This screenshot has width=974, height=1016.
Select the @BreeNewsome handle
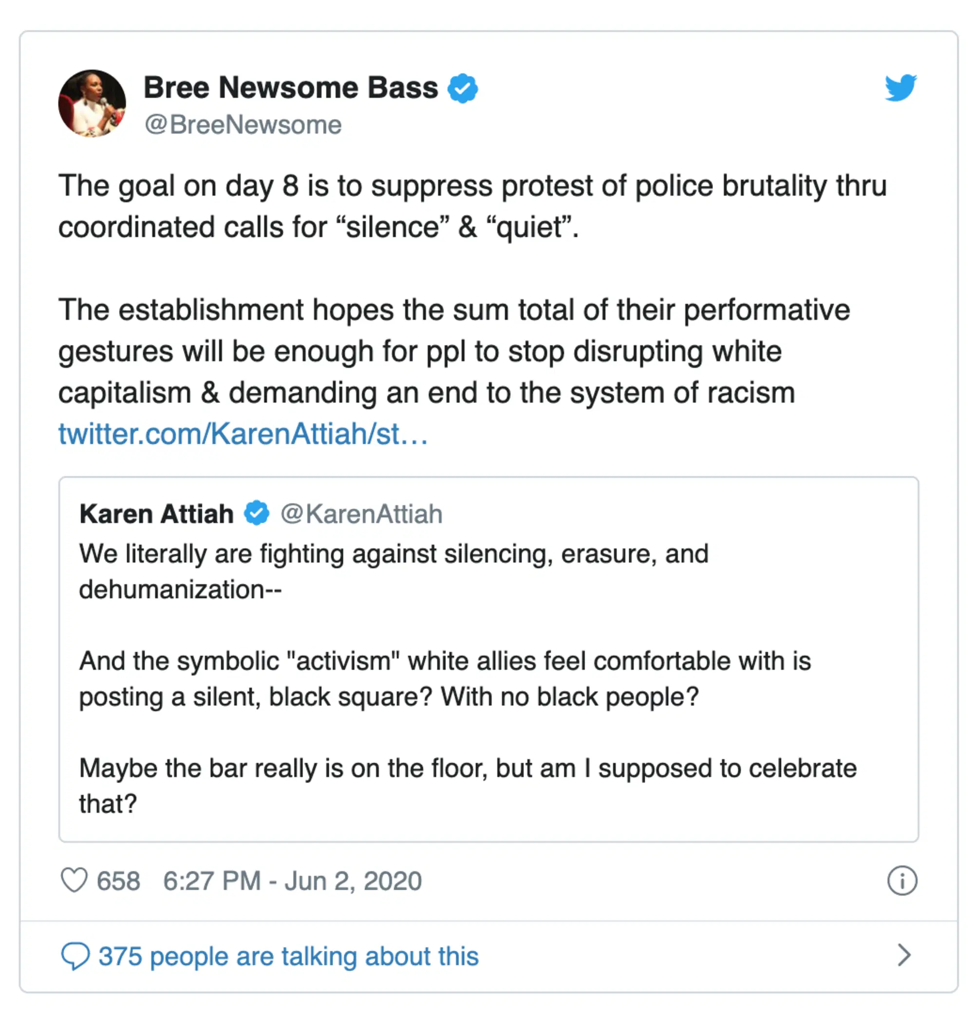point(242,124)
